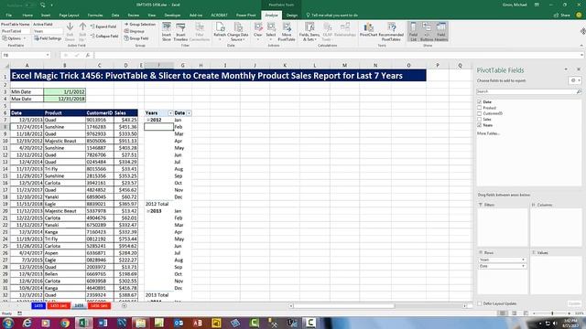Open the field list Tools gear dropdown
This screenshot has height=329, width=586.
click(x=575, y=80)
